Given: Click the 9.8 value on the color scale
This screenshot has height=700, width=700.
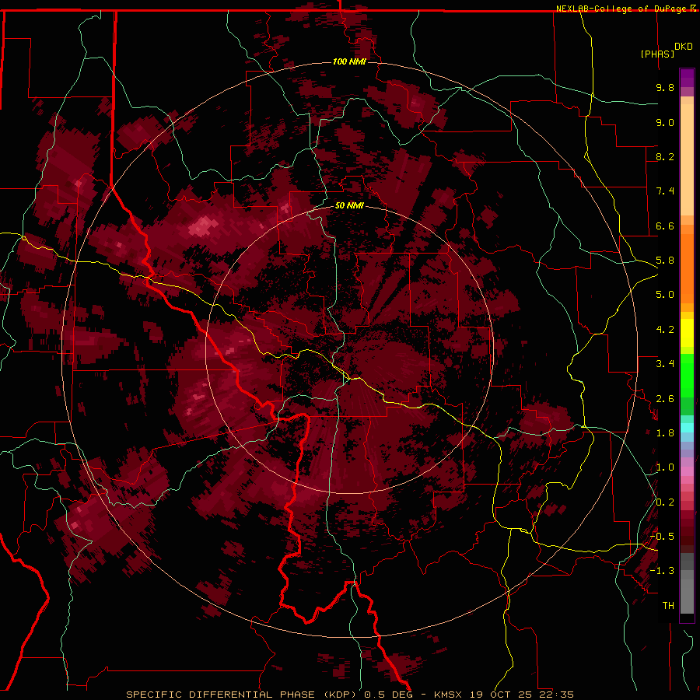Looking at the screenshot, I should point(665,87).
